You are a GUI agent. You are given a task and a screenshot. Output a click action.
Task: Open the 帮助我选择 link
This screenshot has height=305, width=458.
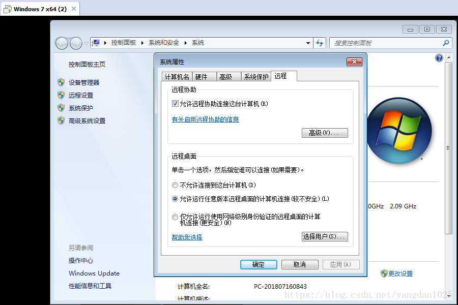(187, 237)
